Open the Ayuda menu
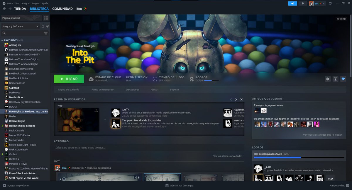 (45, 3)
